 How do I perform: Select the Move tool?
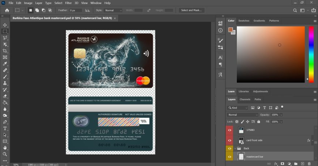click(5, 25)
